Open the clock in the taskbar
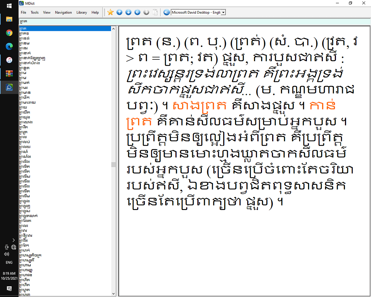 pos(9,275)
